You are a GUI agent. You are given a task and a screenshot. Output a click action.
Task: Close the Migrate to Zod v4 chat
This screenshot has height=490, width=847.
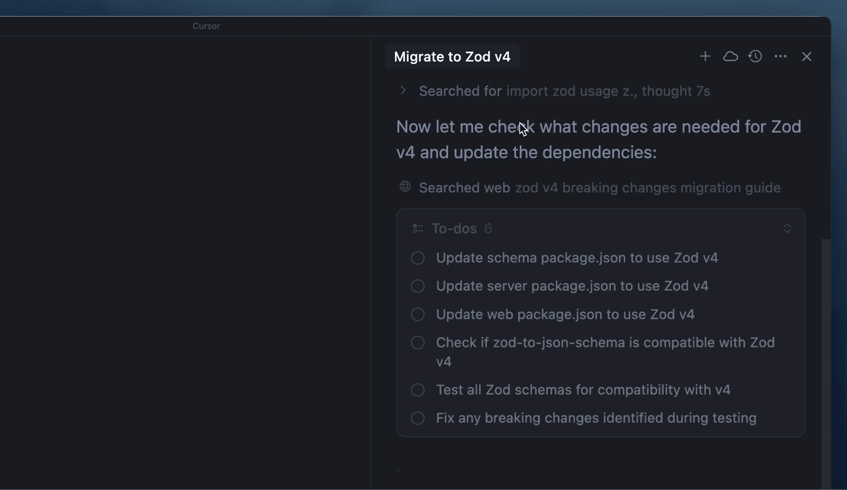tap(806, 56)
